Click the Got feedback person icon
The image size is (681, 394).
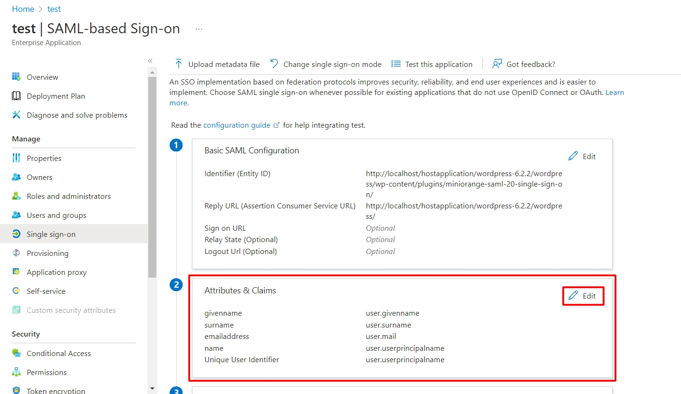pyautogui.click(x=497, y=64)
